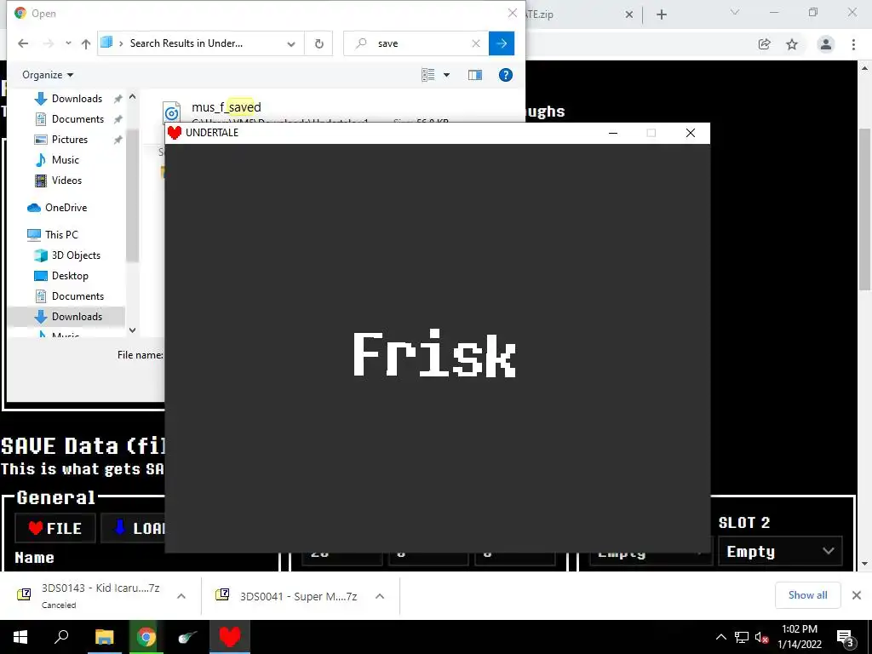
Task: Open File Explorer from taskbar
Action: click(104, 637)
